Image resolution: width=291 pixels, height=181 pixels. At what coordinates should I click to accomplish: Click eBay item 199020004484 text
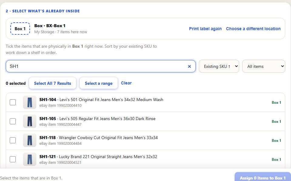click(x=60, y=144)
